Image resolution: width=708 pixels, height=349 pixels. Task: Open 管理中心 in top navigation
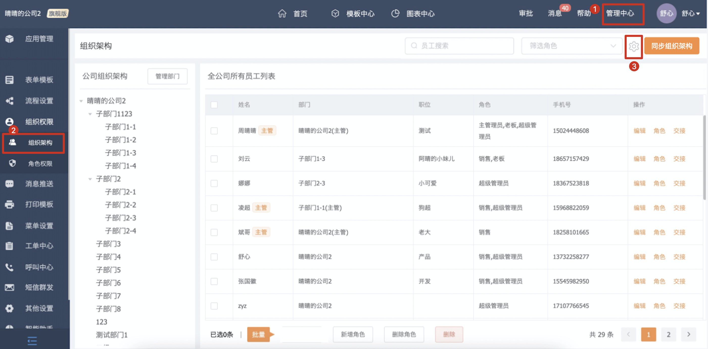[620, 13]
